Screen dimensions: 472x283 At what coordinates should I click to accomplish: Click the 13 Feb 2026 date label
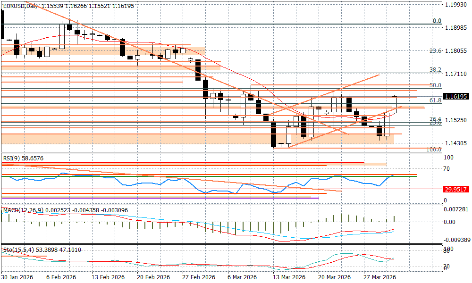pos(107,277)
